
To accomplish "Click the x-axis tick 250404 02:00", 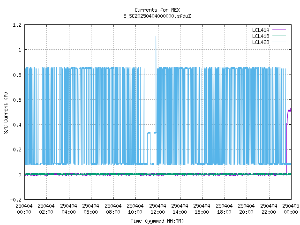I will pyautogui.click(x=46, y=209).
